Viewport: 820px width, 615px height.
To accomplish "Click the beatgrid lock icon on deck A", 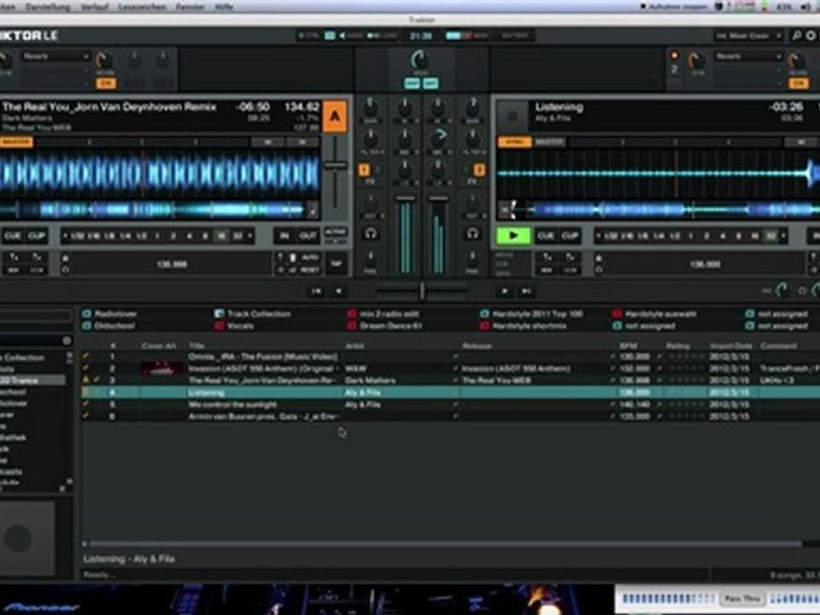I will point(66,258).
